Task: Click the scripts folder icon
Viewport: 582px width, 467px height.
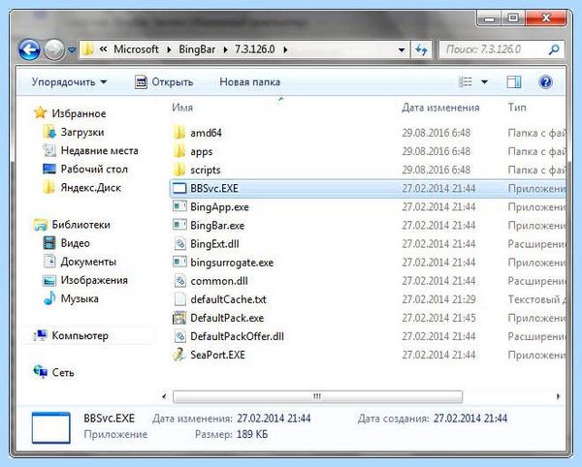Action: [179, 170]
